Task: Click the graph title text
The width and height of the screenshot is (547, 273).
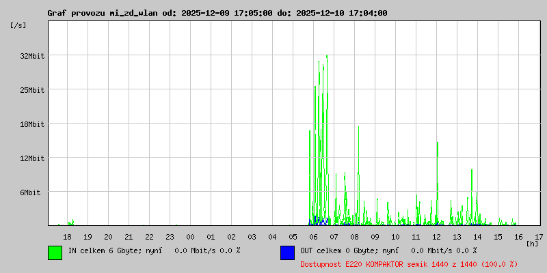Action: click(x=217, y=13)
